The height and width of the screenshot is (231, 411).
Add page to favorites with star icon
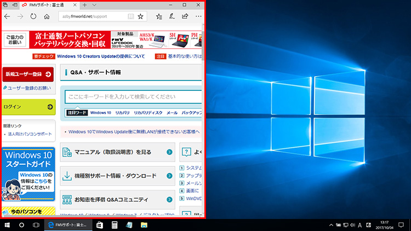[140, 16]
